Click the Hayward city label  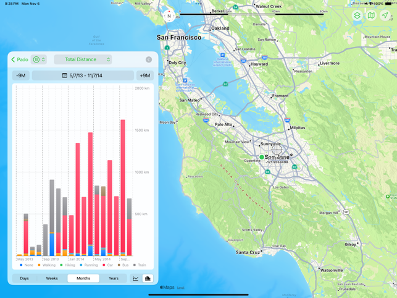(x=259, y=64)
